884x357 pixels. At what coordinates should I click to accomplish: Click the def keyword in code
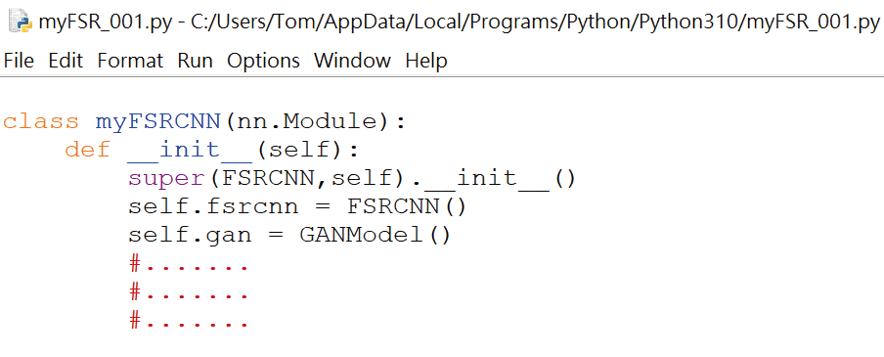[x=87, y=150]
